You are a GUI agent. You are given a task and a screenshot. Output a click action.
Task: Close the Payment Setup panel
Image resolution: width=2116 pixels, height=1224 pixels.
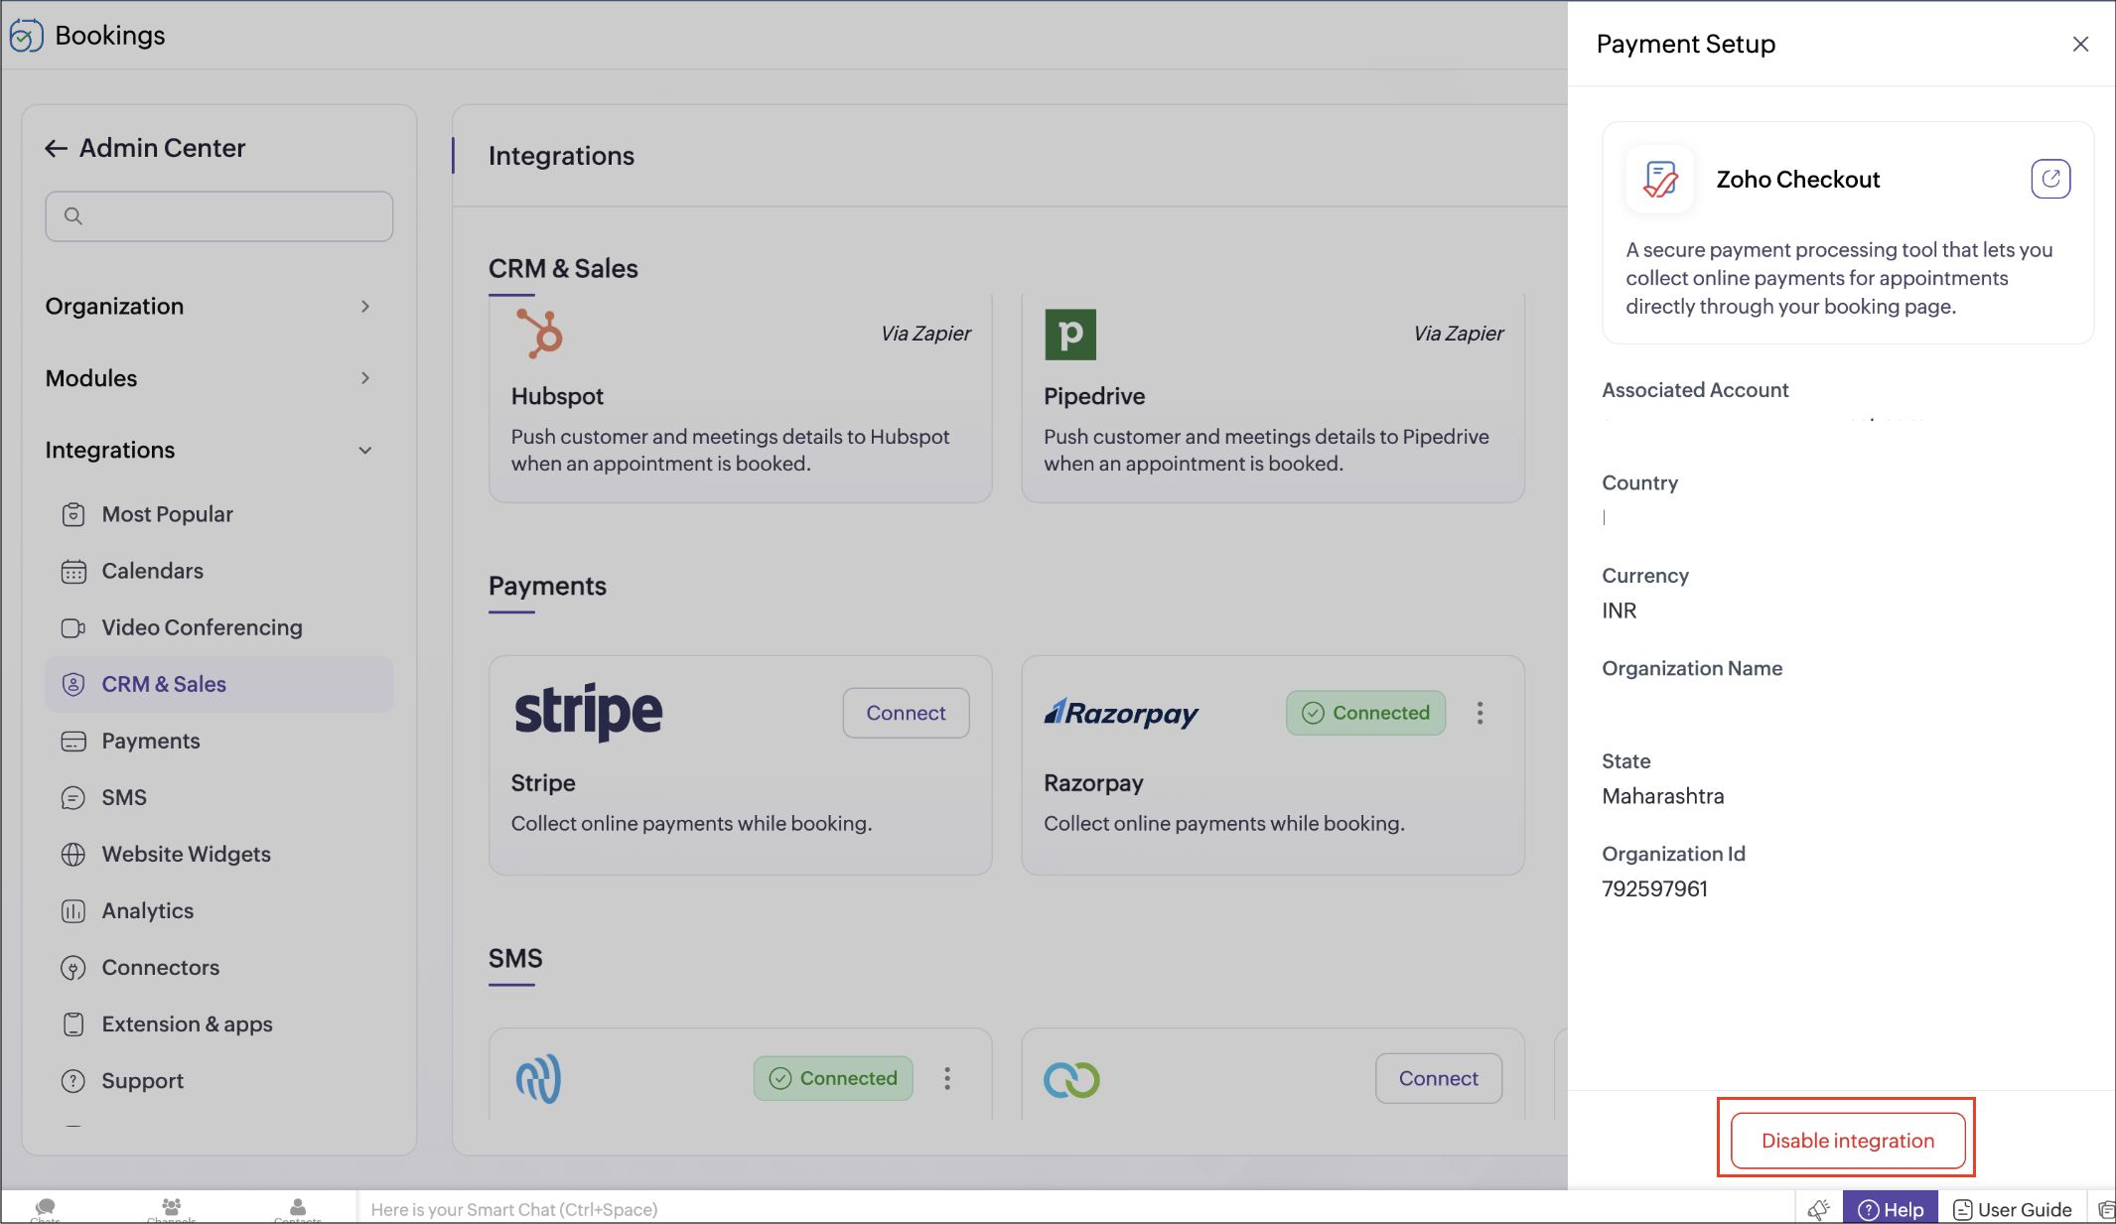(2080, 45)
